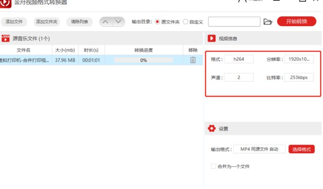Click the 253kbps bitrate field
This screenshot has height=189, width=323.
point(299,78)
